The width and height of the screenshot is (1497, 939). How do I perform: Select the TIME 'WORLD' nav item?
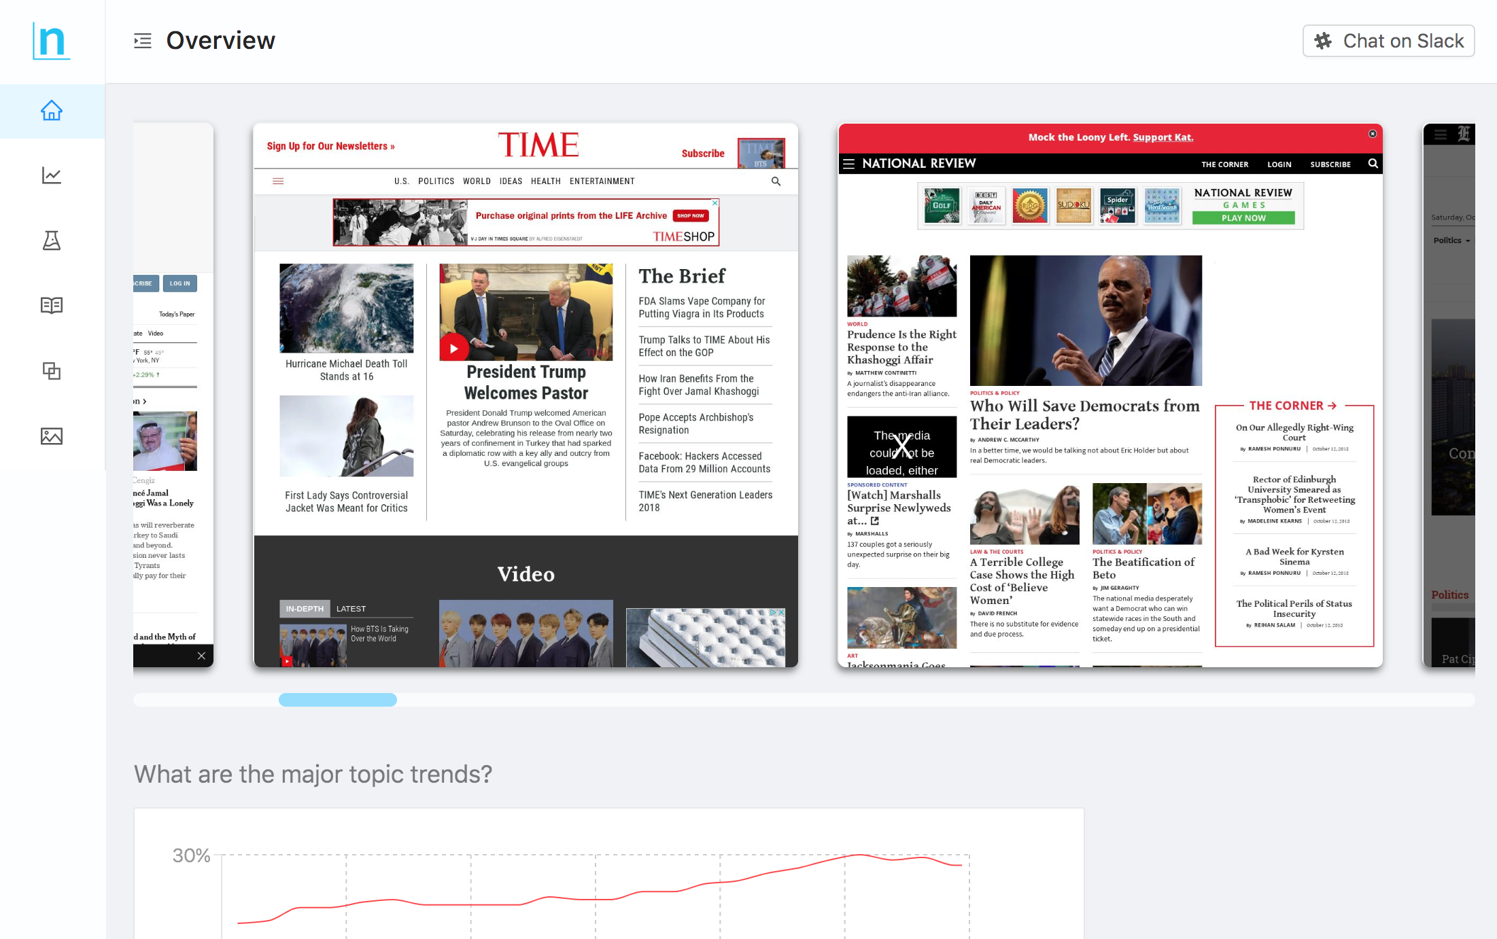[x=477, y=181]
